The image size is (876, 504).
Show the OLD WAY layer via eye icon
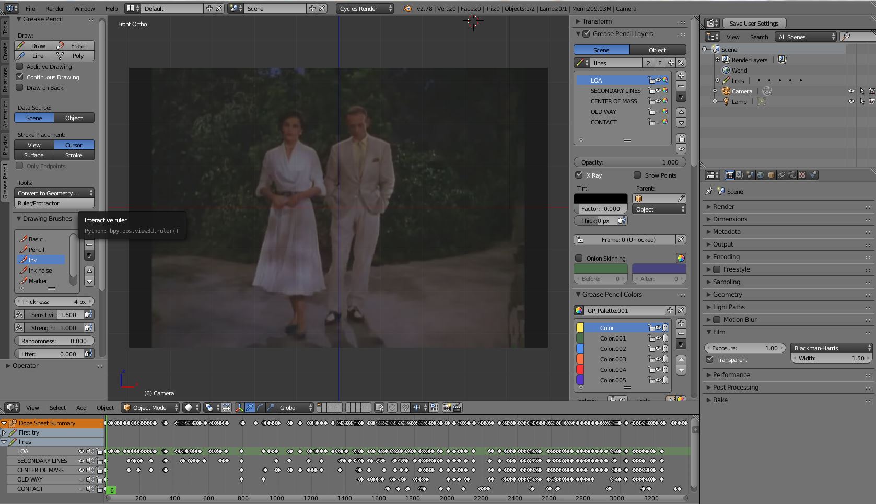click(658, 112)
